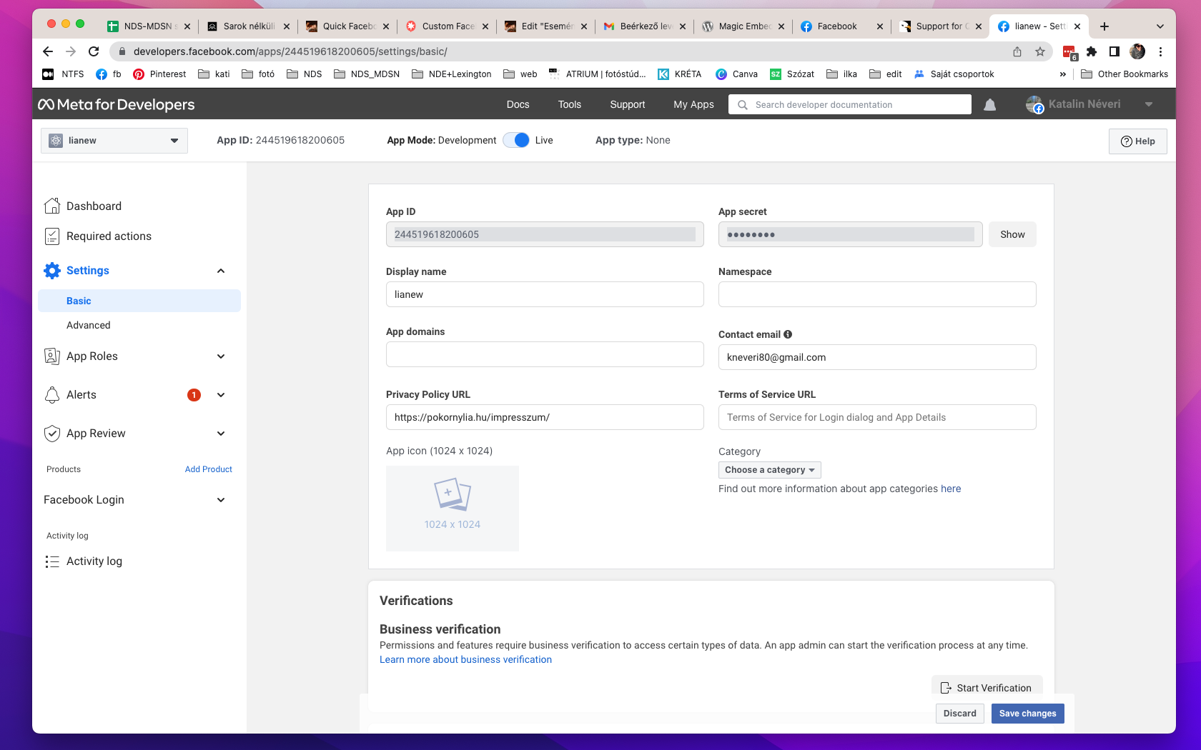Click the notifications bell icon

pyautogui.click(x=990, y=105)
